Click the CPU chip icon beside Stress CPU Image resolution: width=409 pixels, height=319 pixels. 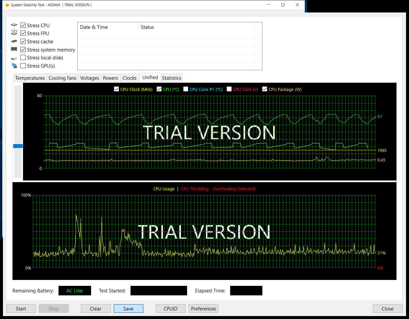14,25
